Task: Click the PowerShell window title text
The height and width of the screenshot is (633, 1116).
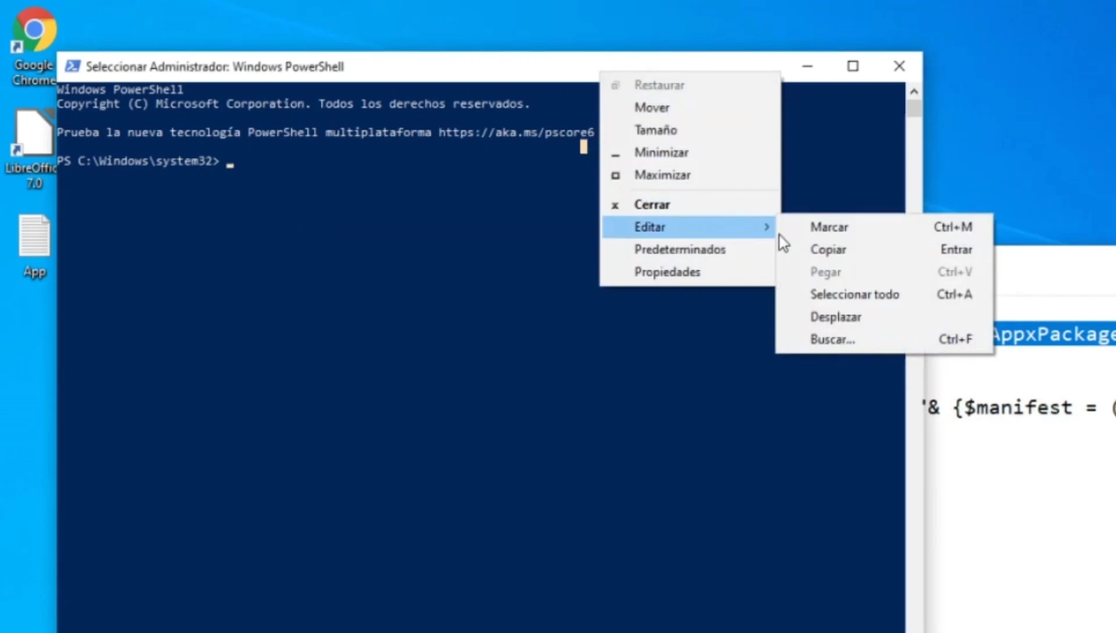Action: pyautogui.click(x=215, y=67)
